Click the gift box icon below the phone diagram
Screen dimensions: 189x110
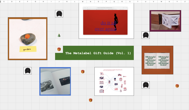pos(91,100)
